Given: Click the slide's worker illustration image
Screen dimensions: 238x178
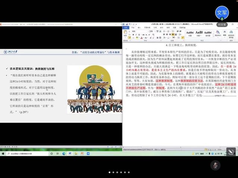Looking at the screenshot, I should tap(89, 89).
